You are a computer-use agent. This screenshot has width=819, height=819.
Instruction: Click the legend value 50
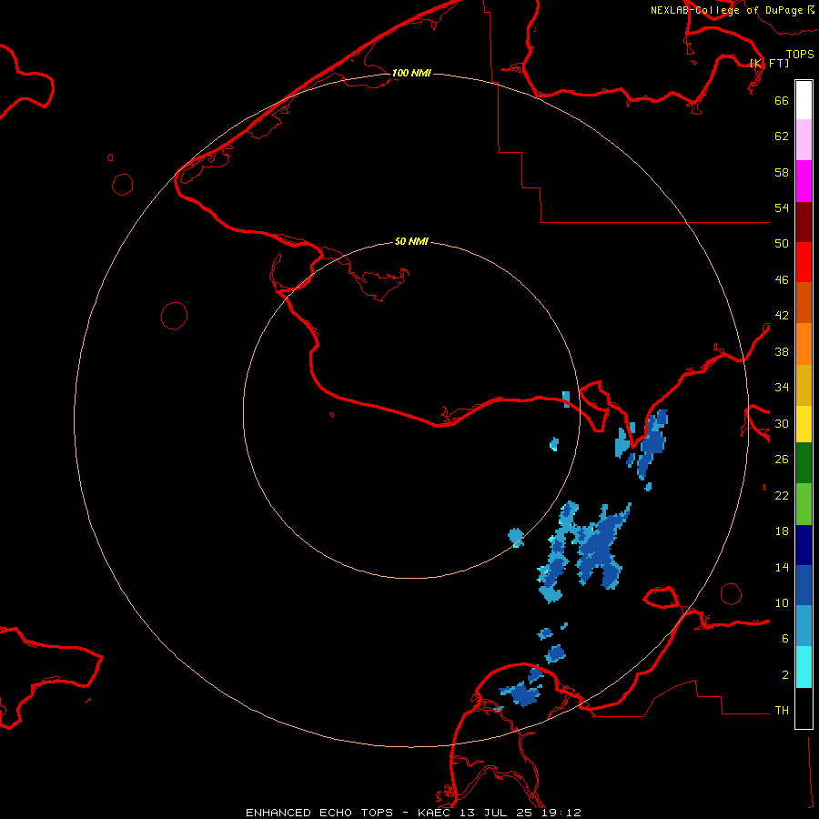(x=782, y=243)
